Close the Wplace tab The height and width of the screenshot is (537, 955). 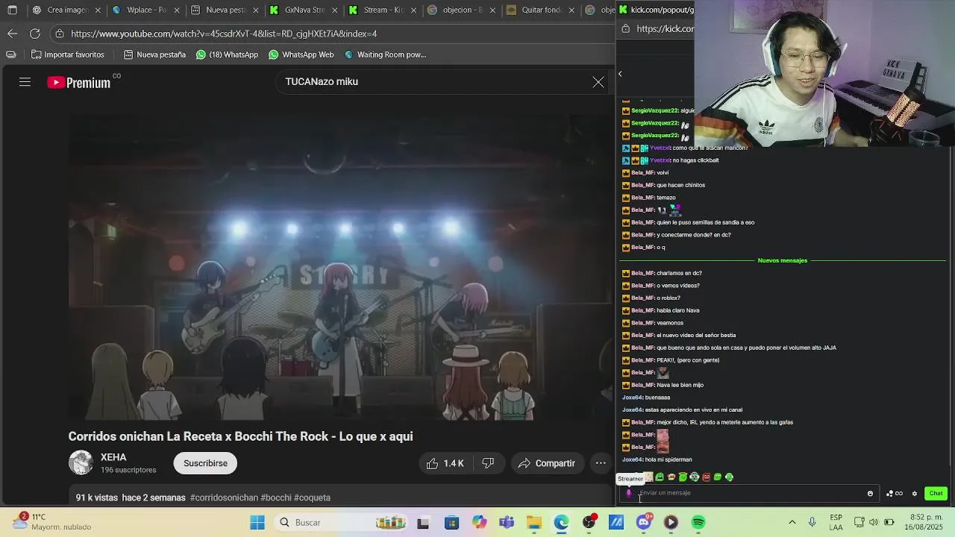coord(175,10)
